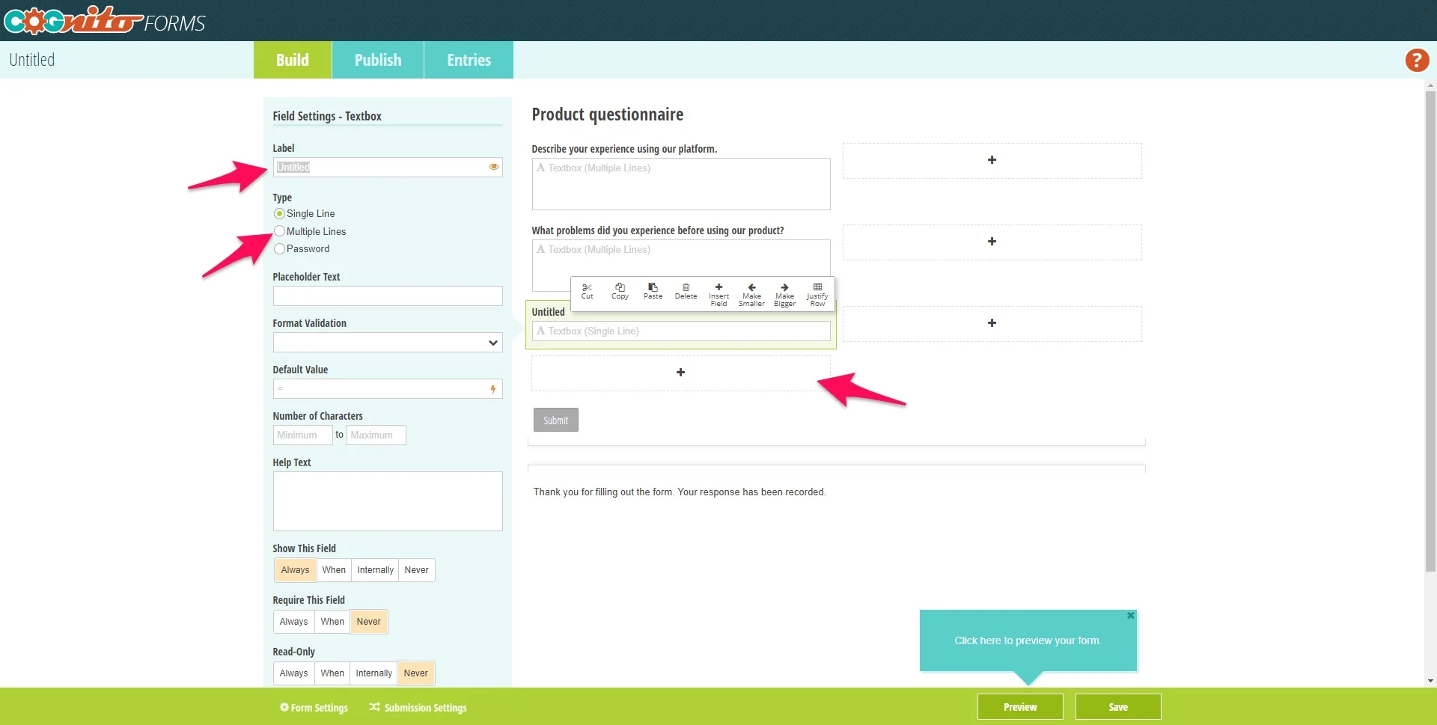Click the Untitled form name

[32, 60]
